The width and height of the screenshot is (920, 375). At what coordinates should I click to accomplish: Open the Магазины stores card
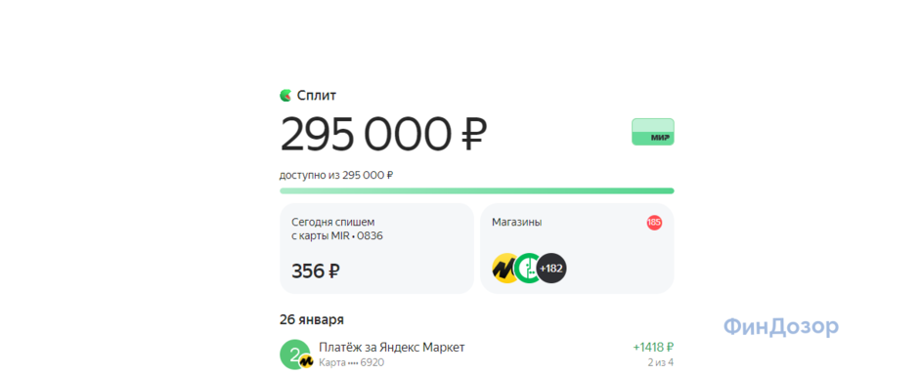click(577, 248)
